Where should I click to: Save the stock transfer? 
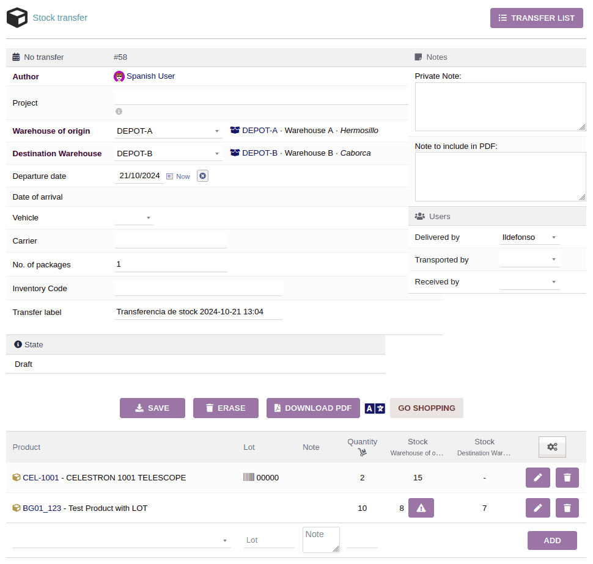click(x=152, y=408)
